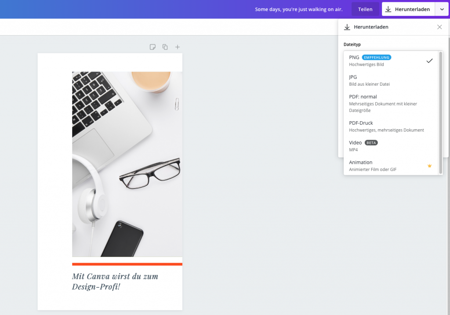Open the dropdown arrow next to Herunterladen

click(442, 9)
